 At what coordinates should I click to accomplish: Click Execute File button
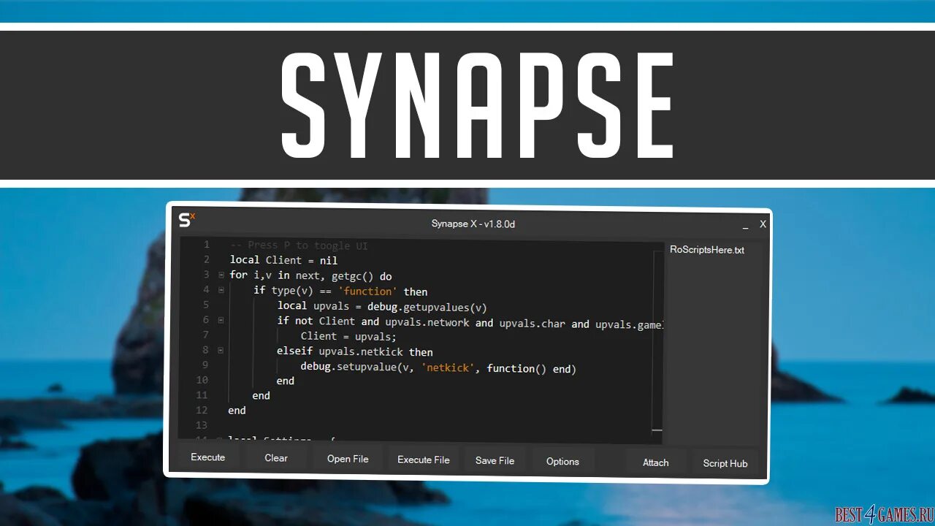424,460
